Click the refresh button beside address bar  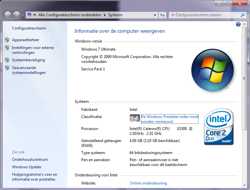pyautogui.click(x=162, y=15)
